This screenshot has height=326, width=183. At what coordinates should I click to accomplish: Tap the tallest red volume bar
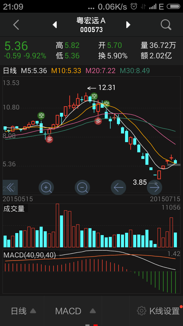[57, 225]
